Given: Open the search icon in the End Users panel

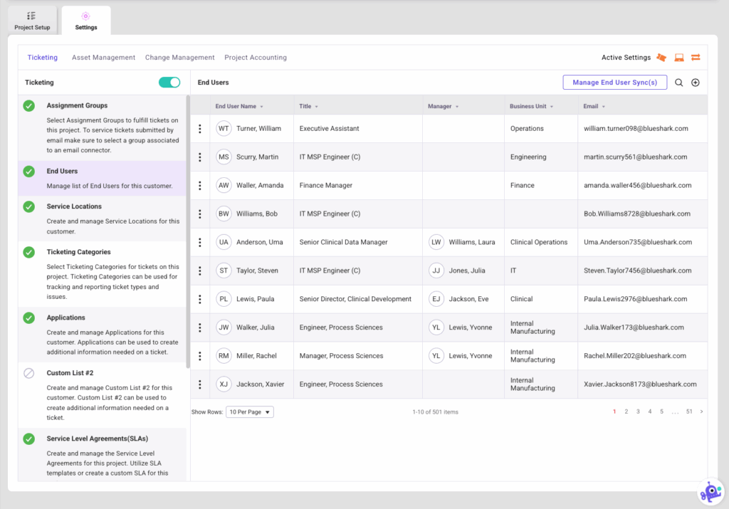Looking at the screenshot, I should (x=678, y=83).
